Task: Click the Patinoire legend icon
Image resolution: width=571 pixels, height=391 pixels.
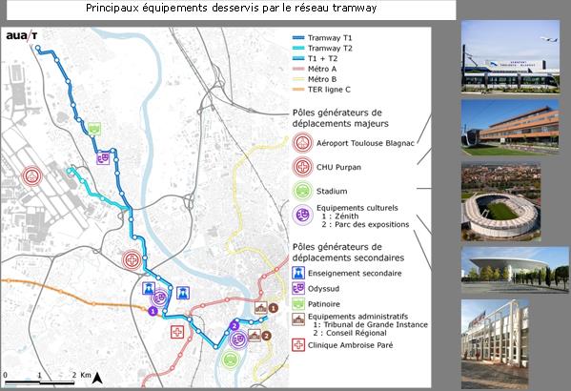Action: point(298,304)
